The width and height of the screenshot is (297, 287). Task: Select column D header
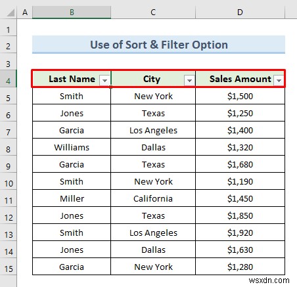(240, 12)
